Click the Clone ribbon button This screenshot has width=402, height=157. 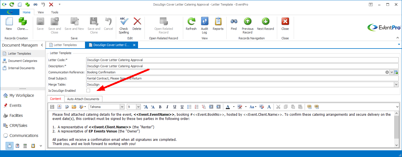coord(22,24)
